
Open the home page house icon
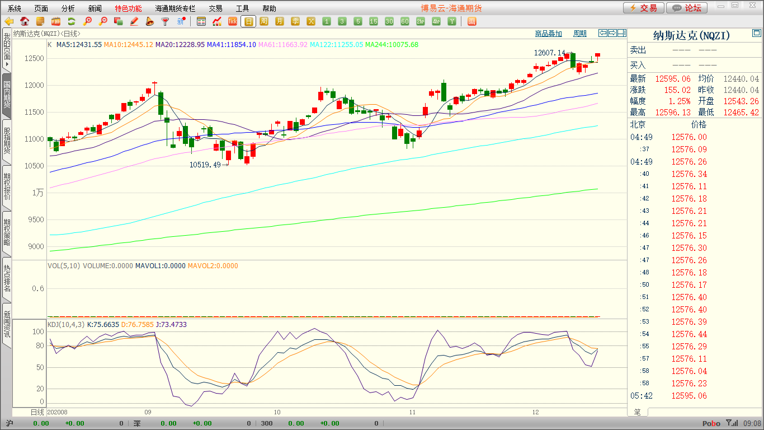click(25, 21)
